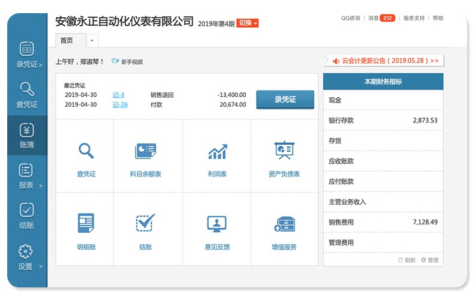
Task: Switch to 首页 tab
Action: tap(71, 40)
